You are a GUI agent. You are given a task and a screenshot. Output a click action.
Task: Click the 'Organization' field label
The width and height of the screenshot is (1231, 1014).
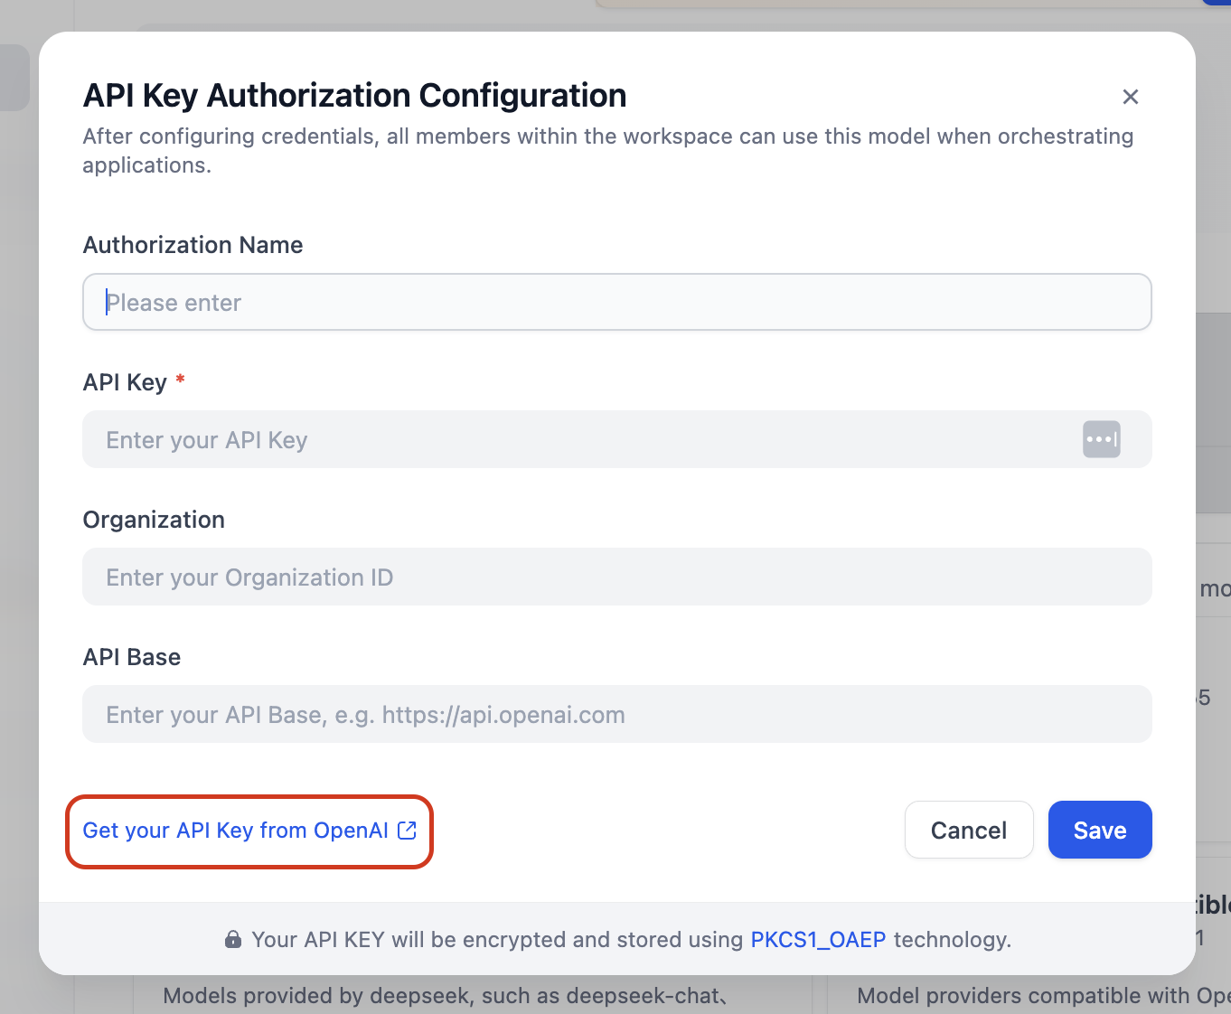click(154, 520)
